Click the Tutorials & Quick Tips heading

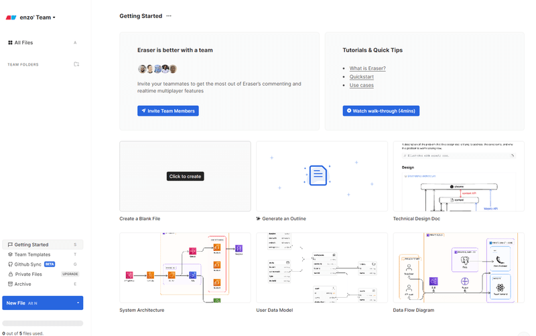click(x=373, y=50)
